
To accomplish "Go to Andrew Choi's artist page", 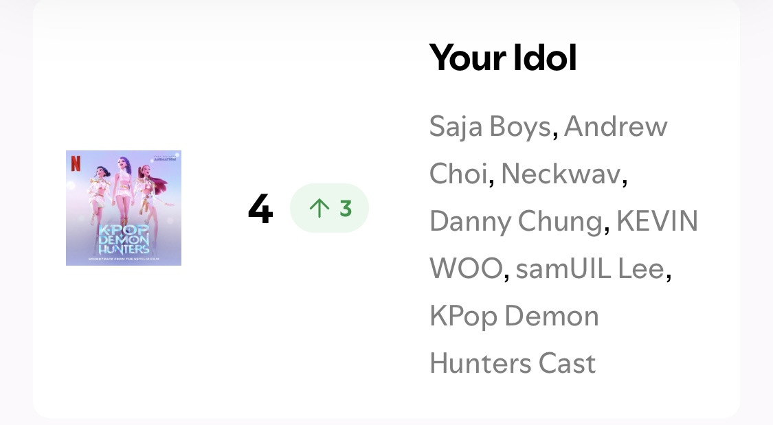I will click(615, 127).
